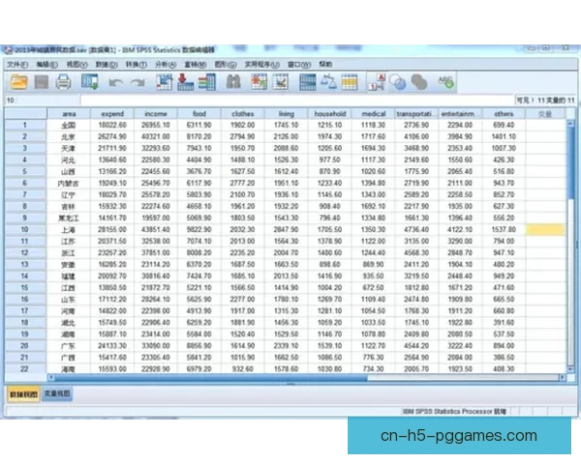581x464 pixels.
Task: Click the Undo arrow in the toolbar
Action: (x=115, y=83)
